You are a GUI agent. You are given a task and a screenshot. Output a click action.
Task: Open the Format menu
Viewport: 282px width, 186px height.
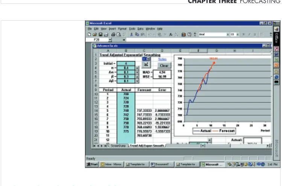(x=122, y=29)
